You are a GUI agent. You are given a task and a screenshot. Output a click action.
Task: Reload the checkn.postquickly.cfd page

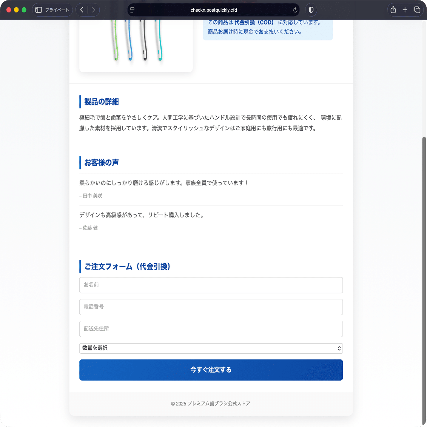click(295, 9)
